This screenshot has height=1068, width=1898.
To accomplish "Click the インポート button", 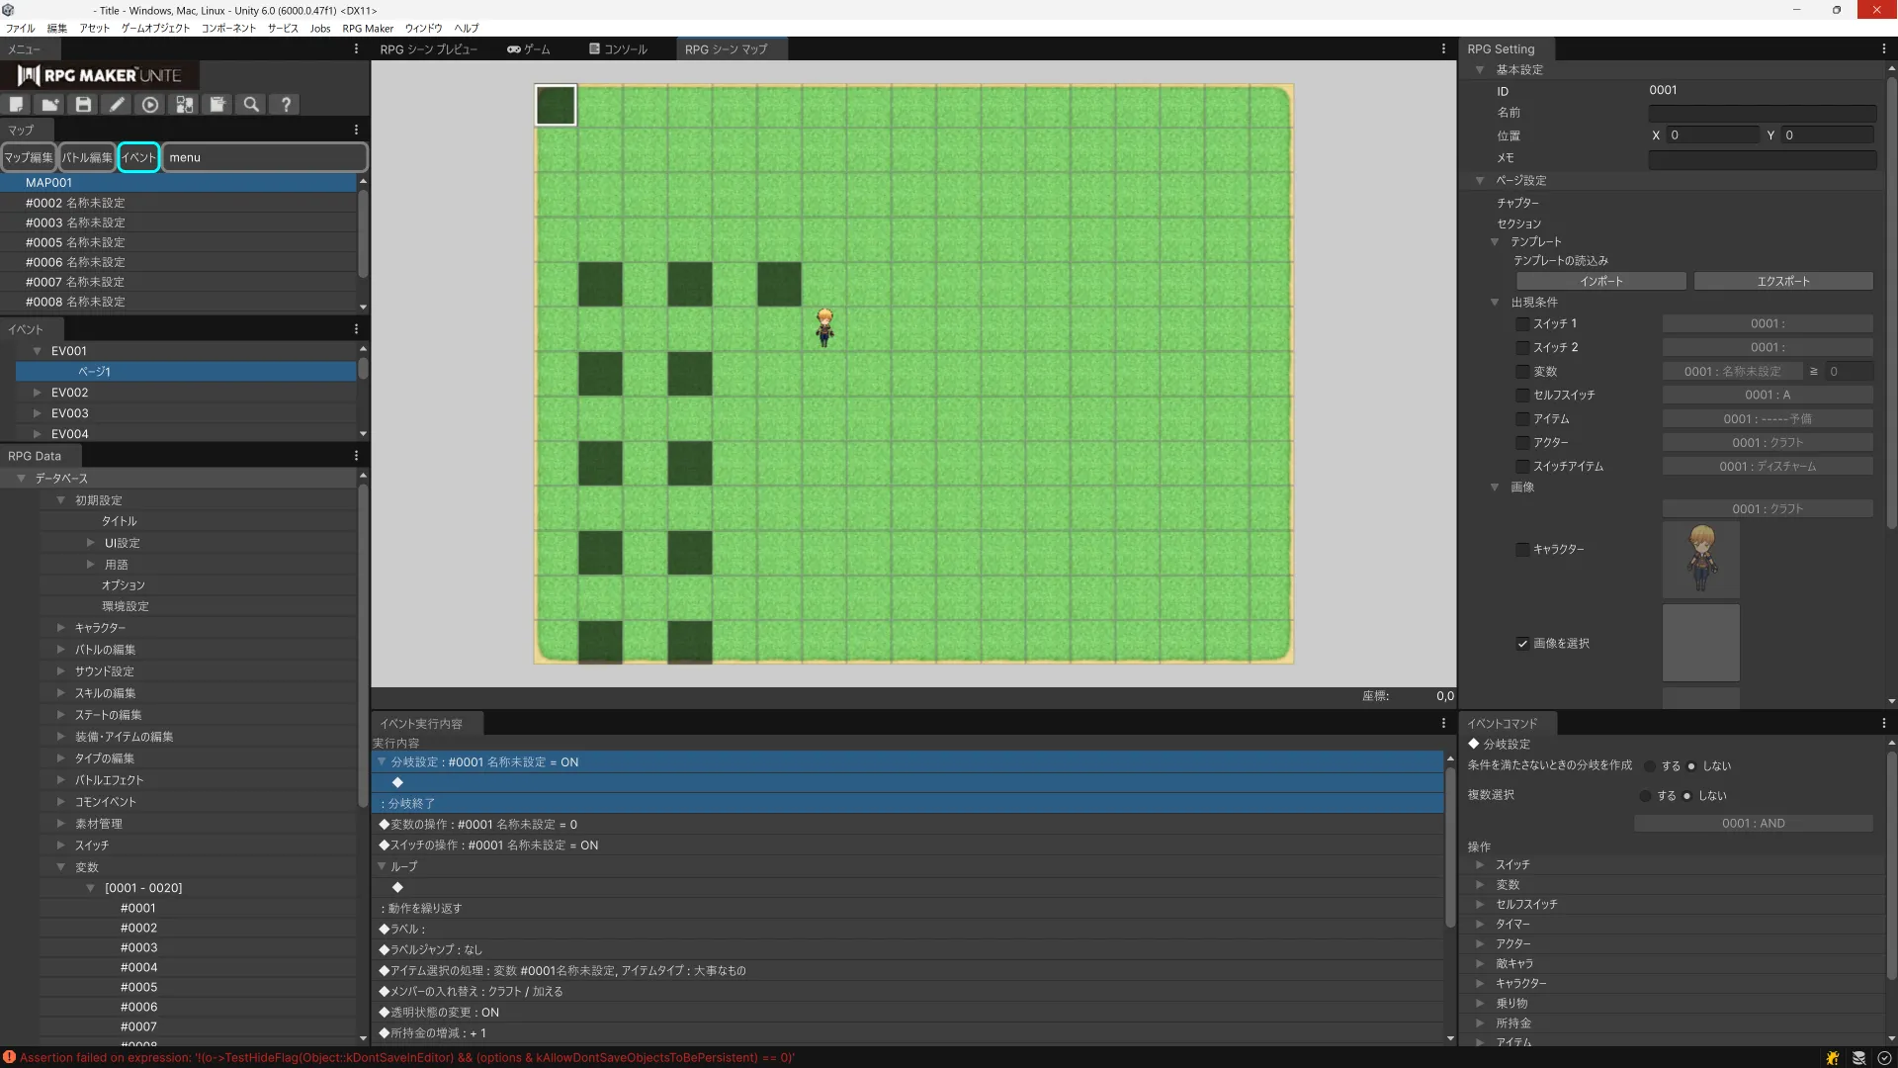I will 1600,282.
